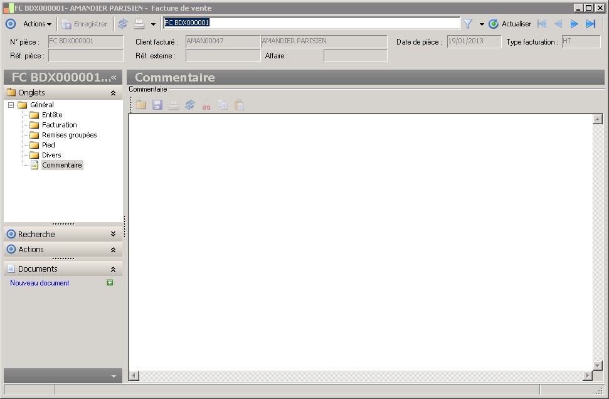Click the round blue icon beside toolbar Actions
The image size is (609, 399).
pos(11,24)
